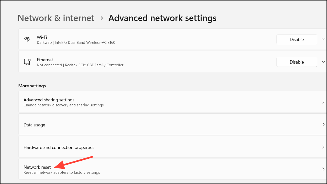Expand the Wi-Fi adapter details chevron

pos(323,39)
